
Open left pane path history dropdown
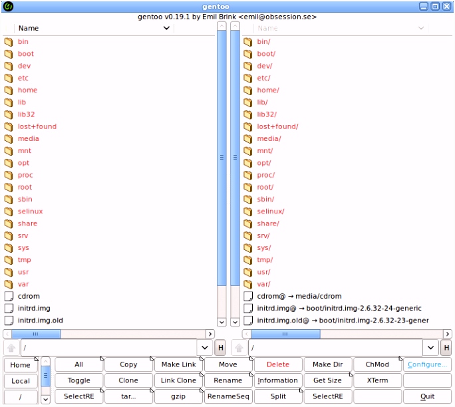tap(205, 348)
